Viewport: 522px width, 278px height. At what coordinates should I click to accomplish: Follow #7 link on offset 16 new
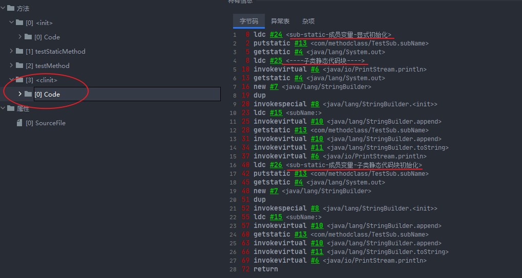274,87
